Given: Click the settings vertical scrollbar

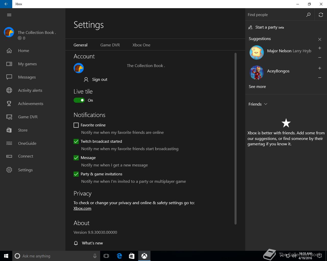Looking at the screenshot, I should pos(235,139).
